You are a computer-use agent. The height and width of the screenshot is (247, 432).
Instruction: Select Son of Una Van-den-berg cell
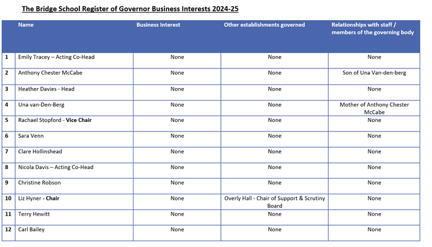click(374, 77)
